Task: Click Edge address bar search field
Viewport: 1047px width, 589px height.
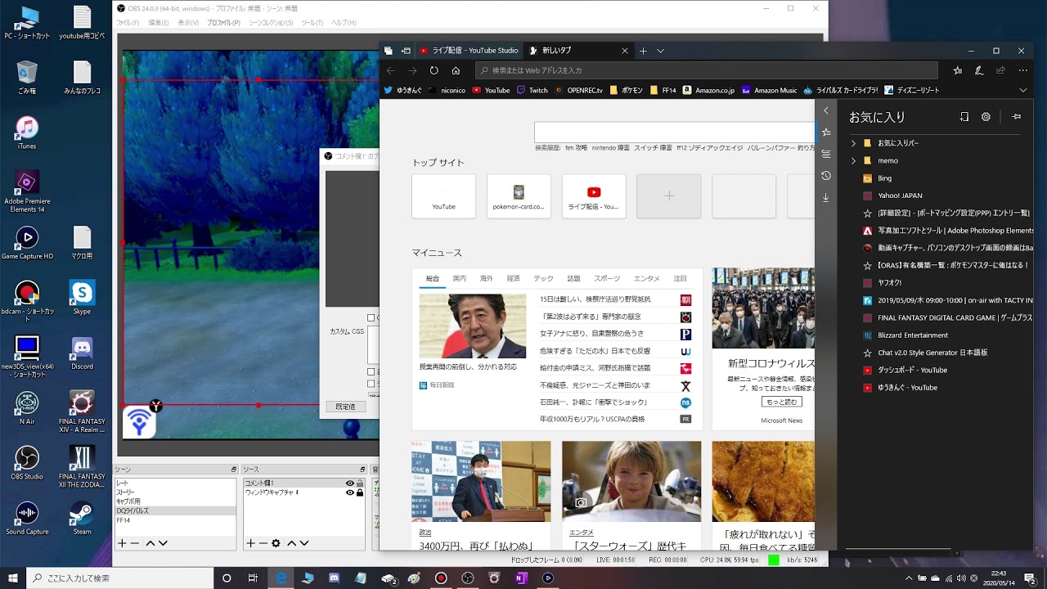Action: (707, 70)
